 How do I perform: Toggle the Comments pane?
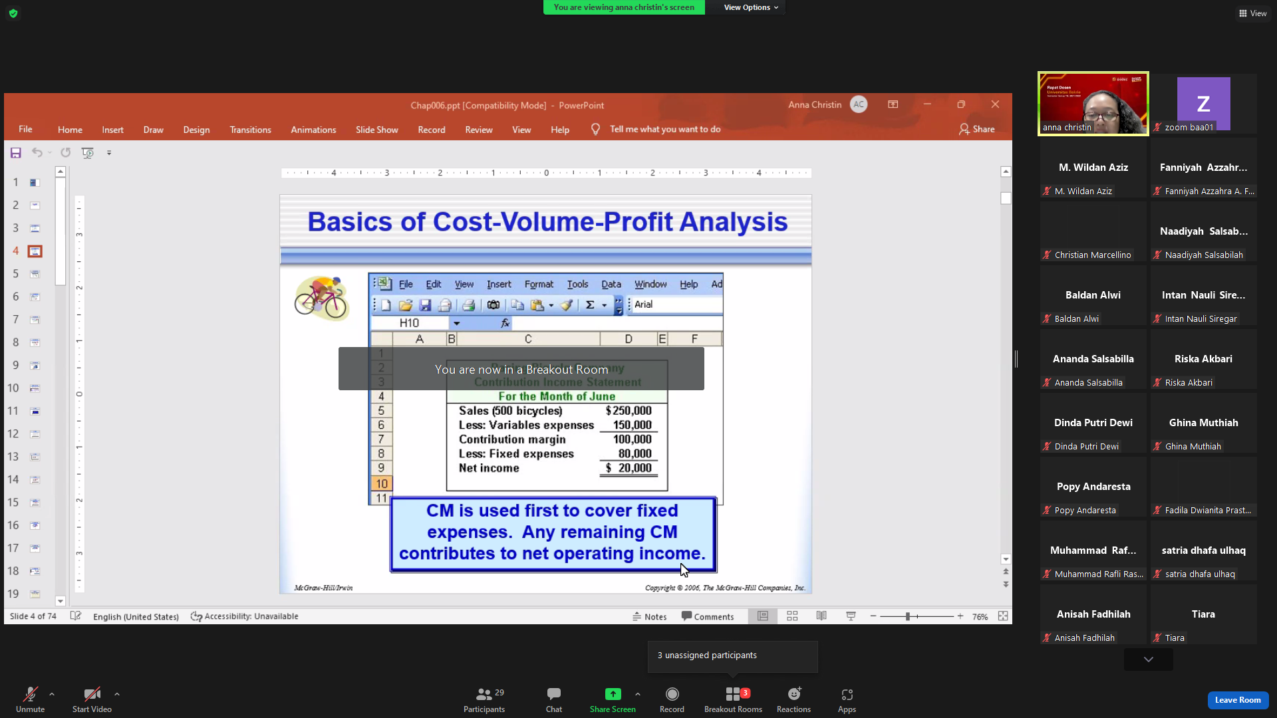pyautogui.click(x=707, y=616)
